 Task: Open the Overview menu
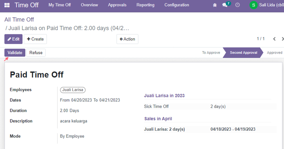tap(89, 5)
